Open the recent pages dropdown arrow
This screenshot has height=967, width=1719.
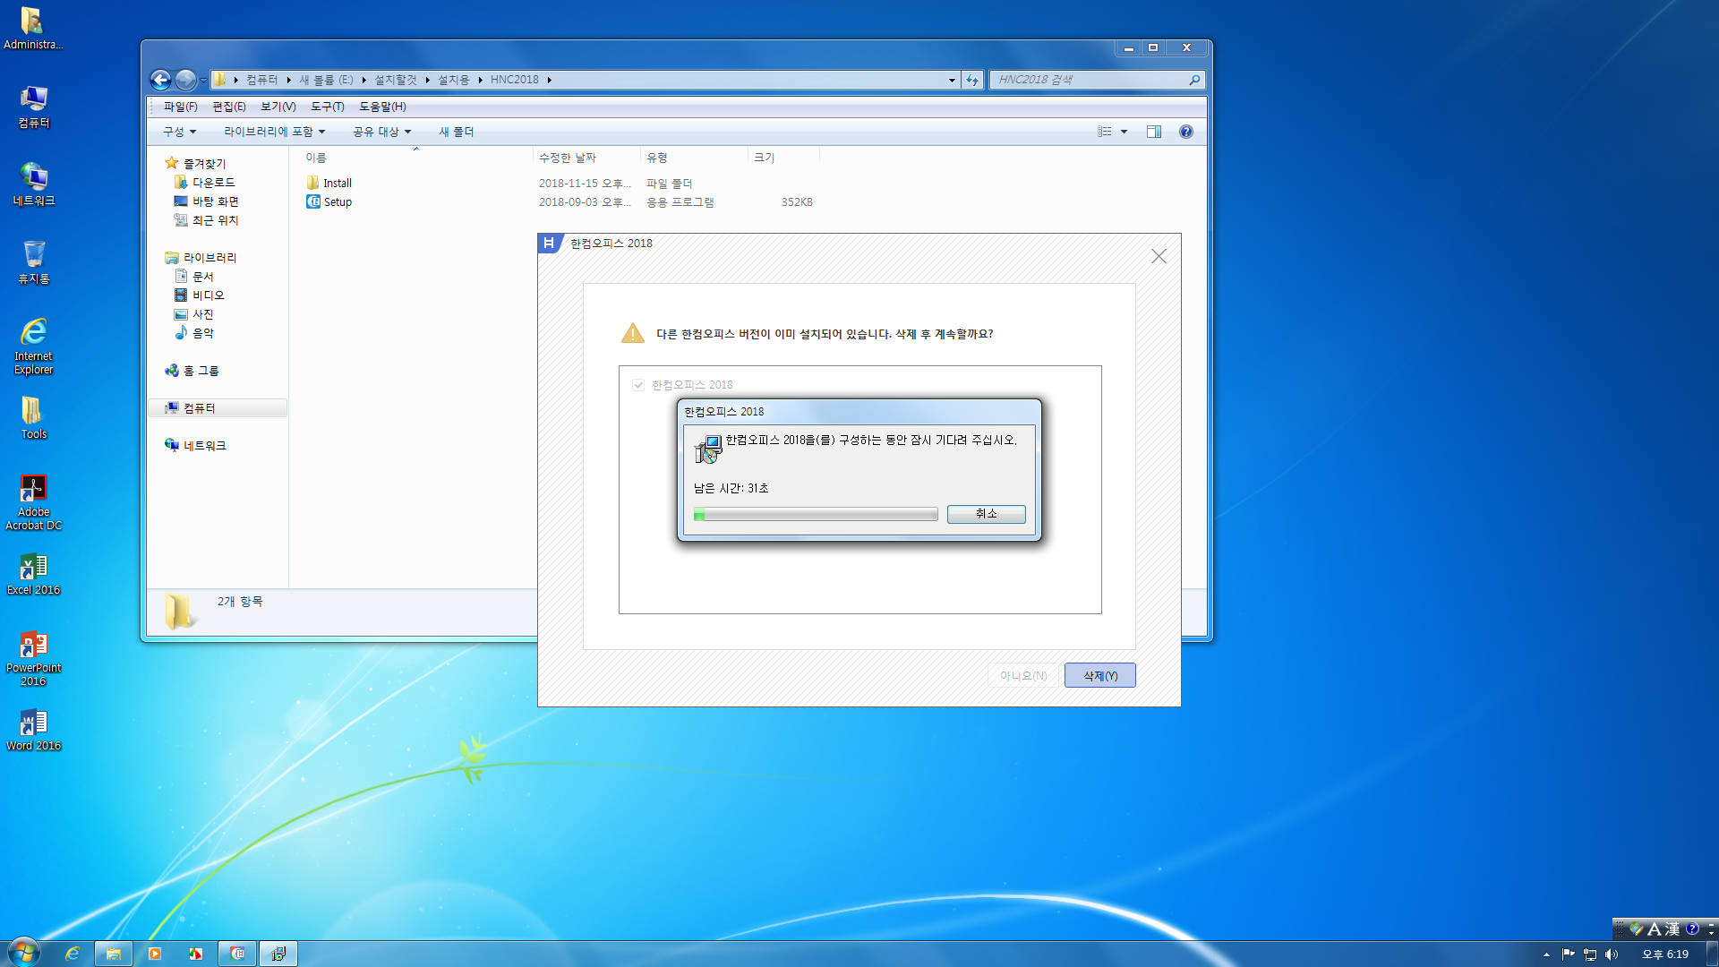tap(203, 80)
